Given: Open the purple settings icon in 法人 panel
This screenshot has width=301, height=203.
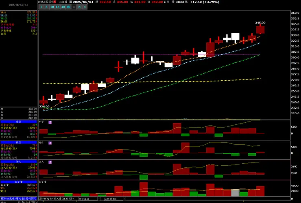Looking at the screenshot, I should [50, 162].
